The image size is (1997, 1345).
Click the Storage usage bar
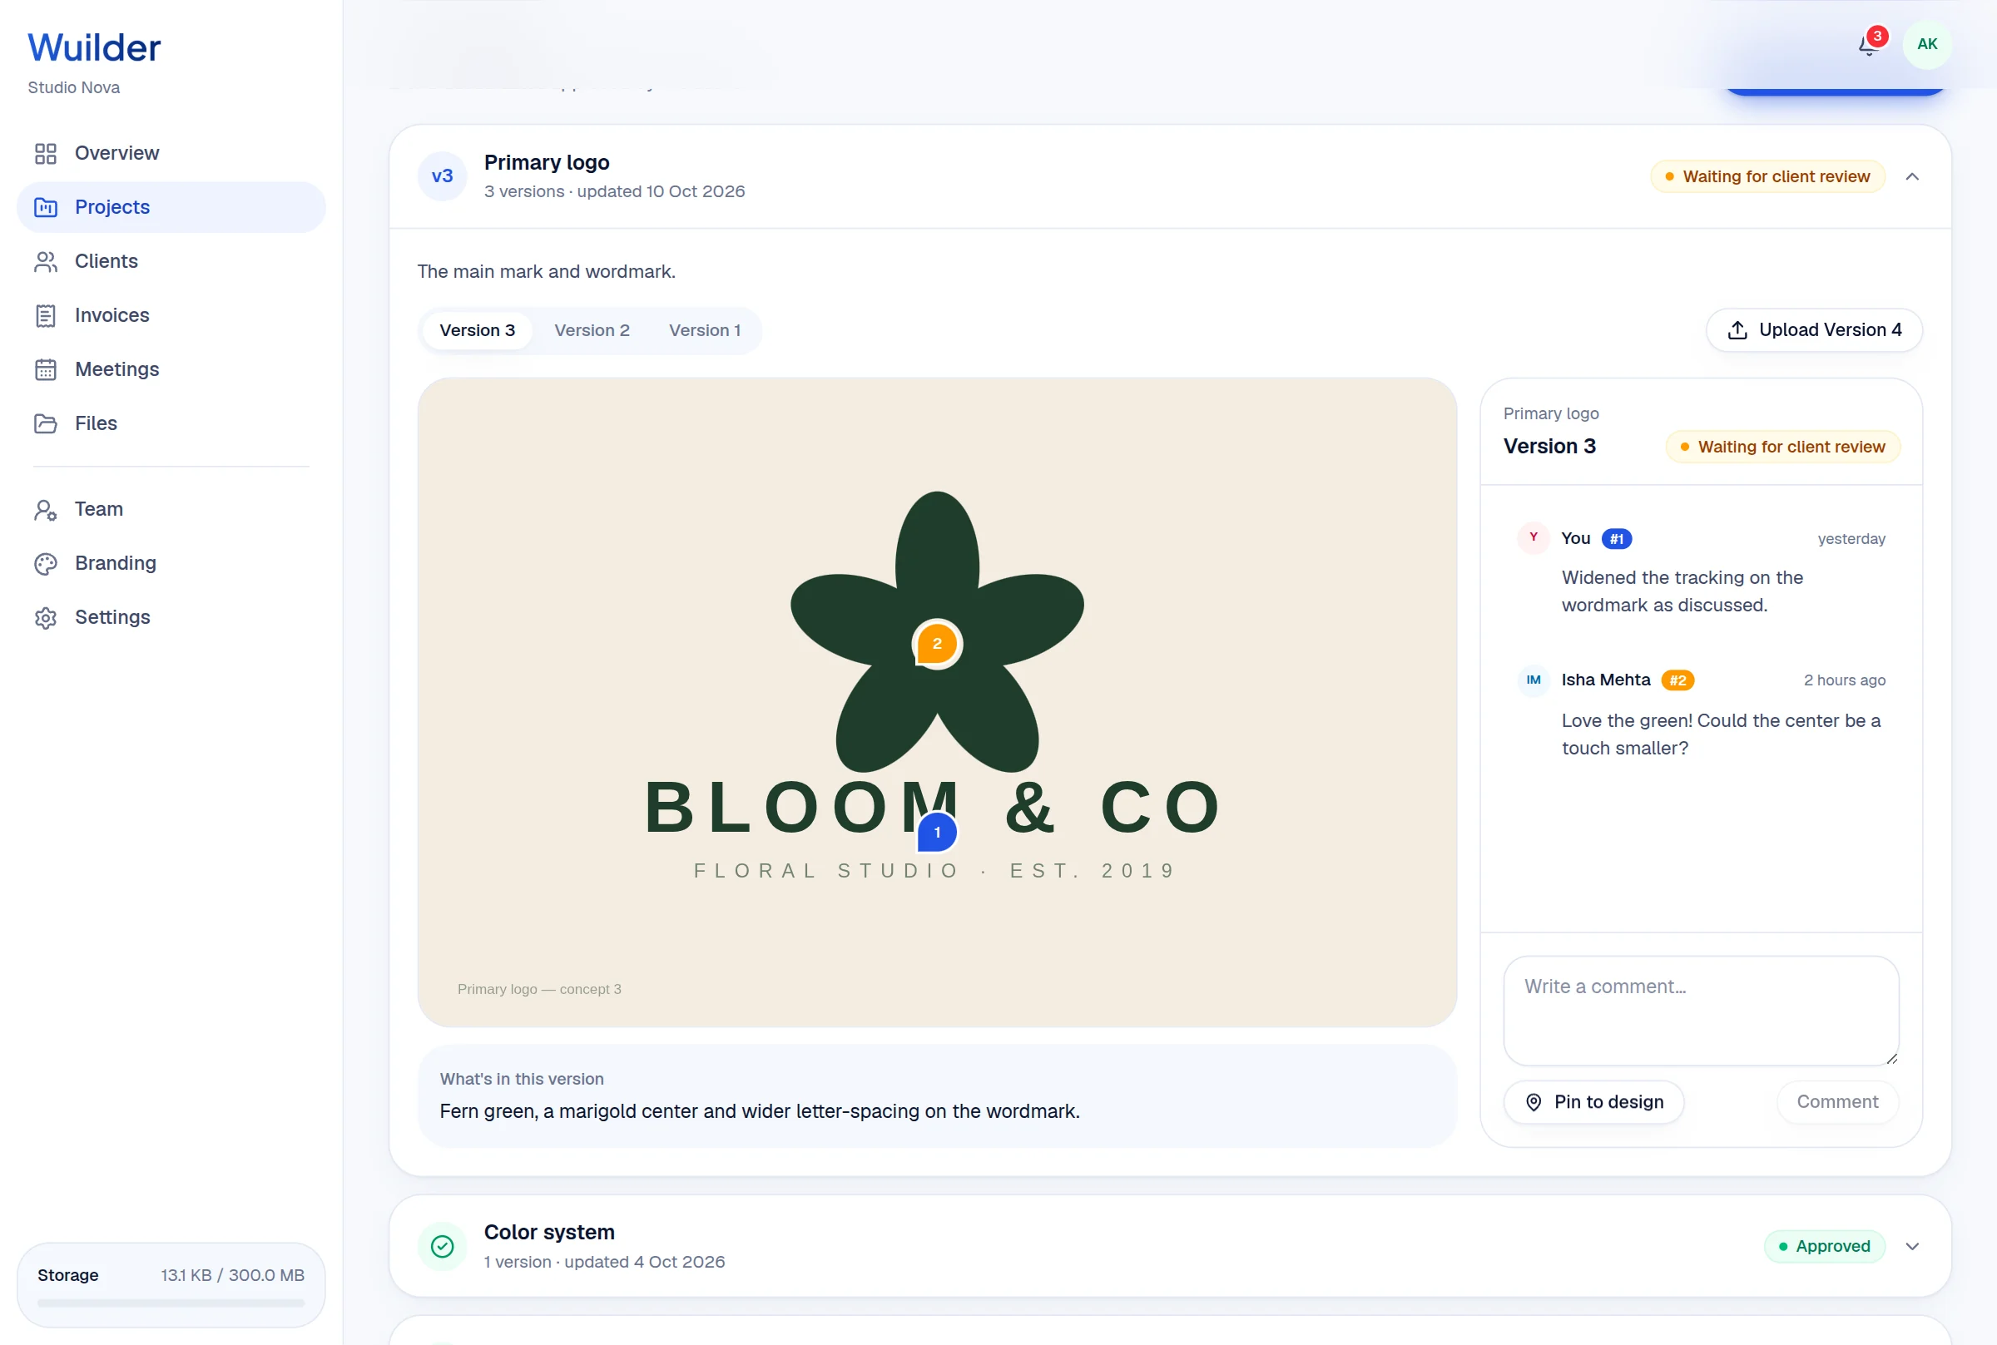[171, 1303]
